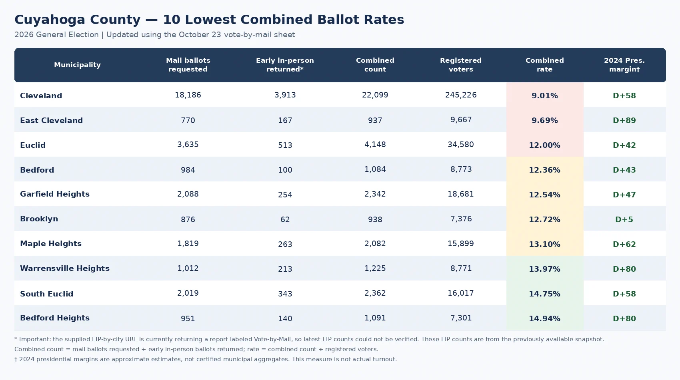The height and width of the screenshot is (380, 680).
Task: Select Maple Heights' combined count 2,082
Action: tap(375, 244)
